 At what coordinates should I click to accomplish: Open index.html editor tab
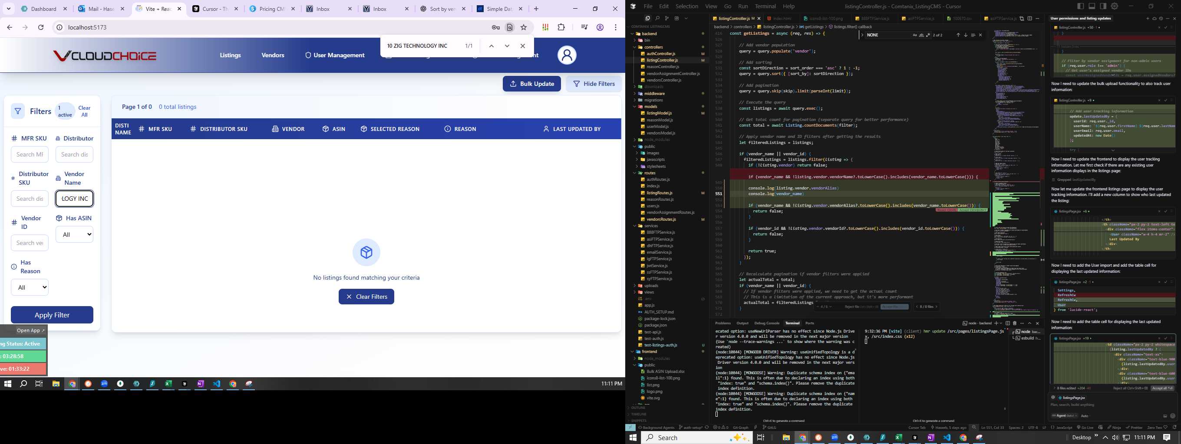[x=782, y=19]
